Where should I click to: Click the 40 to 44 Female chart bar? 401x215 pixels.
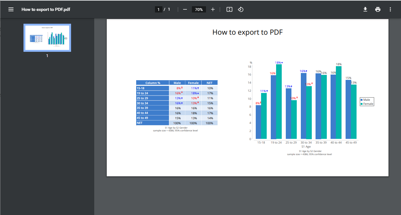tap(339, 102)
